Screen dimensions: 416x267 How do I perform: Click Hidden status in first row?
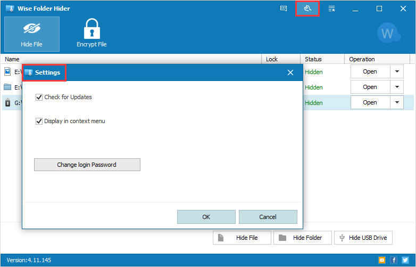coord(313,72)
